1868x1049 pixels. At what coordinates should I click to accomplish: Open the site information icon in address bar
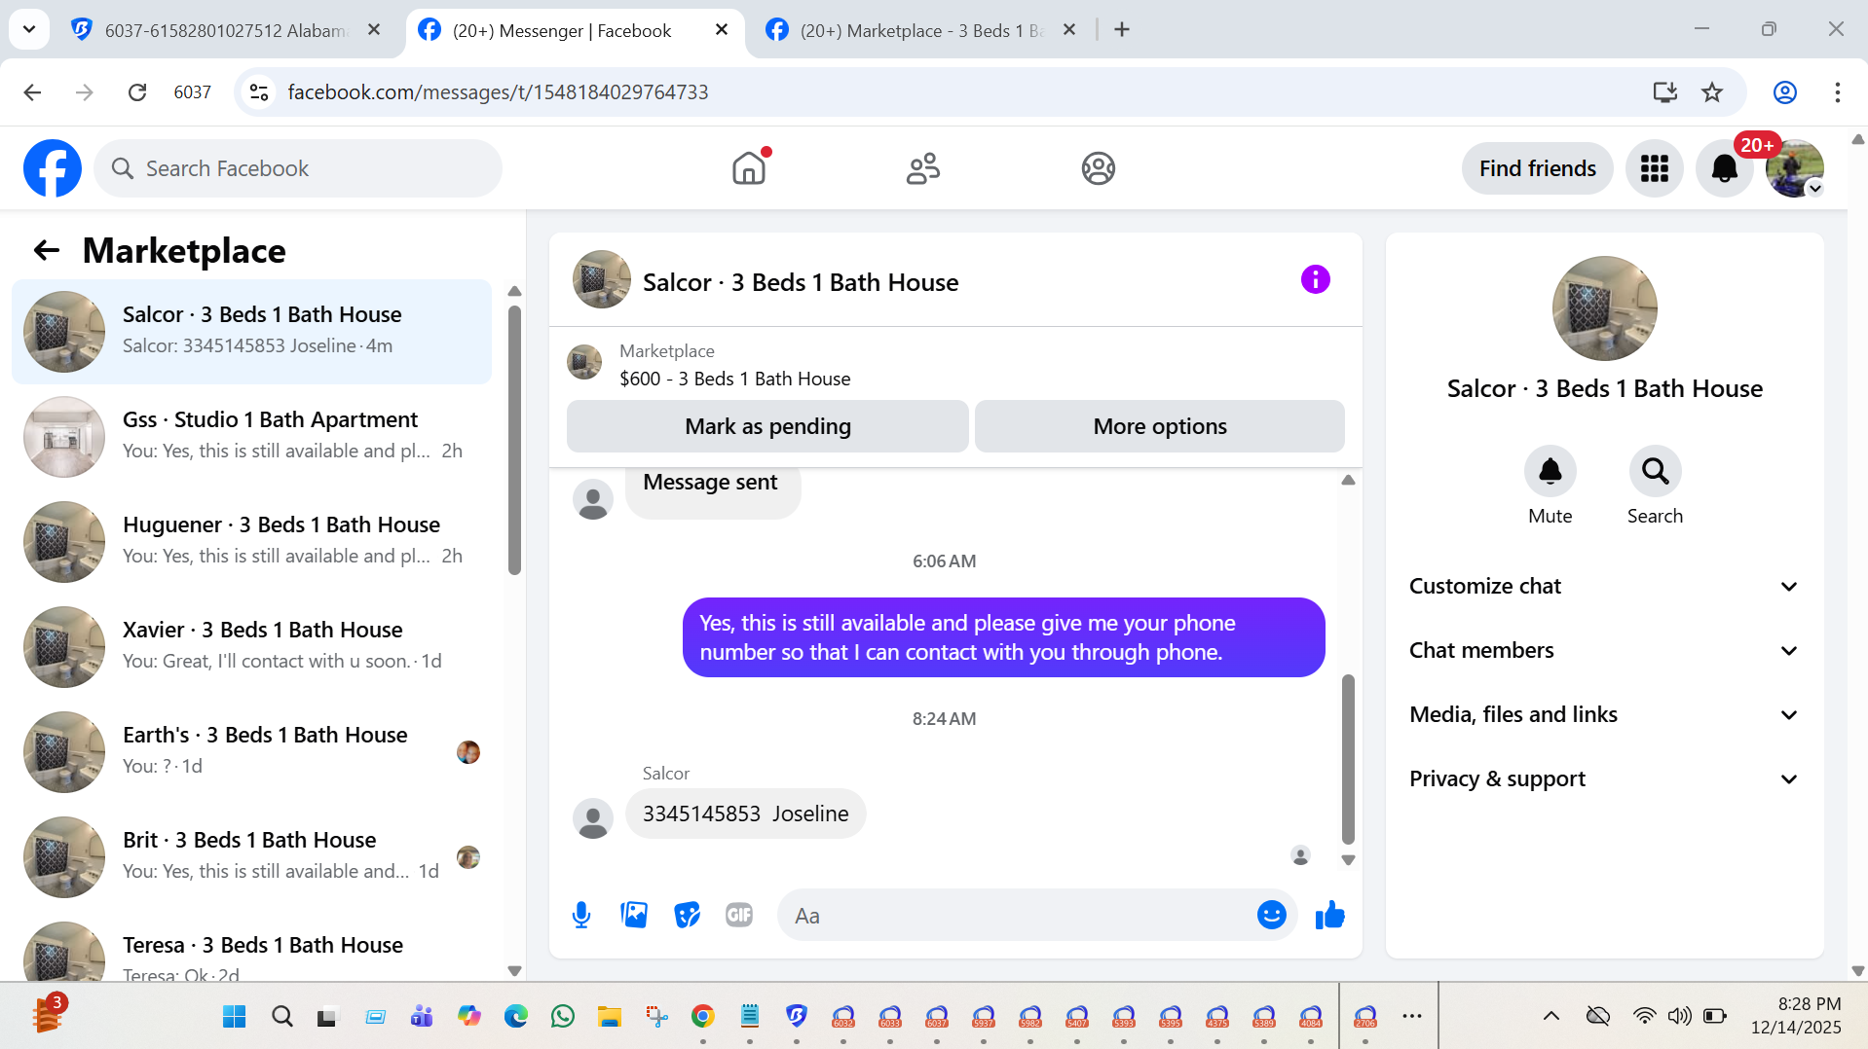point(259,92)
